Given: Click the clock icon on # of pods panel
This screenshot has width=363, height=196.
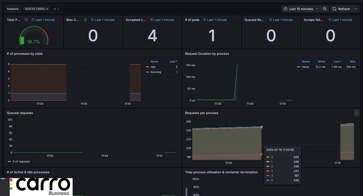Looking at the screenshot, I should (x=205, y=20).
